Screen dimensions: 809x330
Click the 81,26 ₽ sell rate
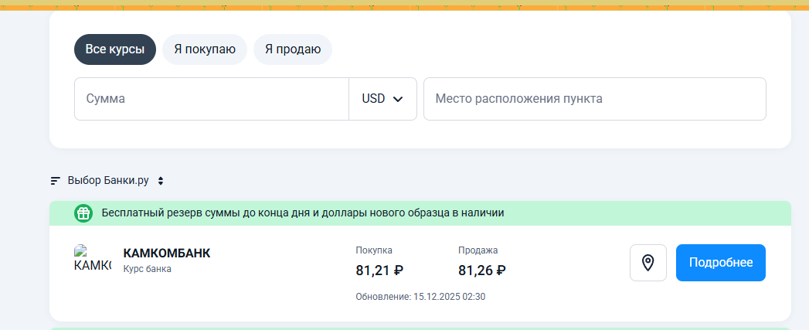coord(482,270)
